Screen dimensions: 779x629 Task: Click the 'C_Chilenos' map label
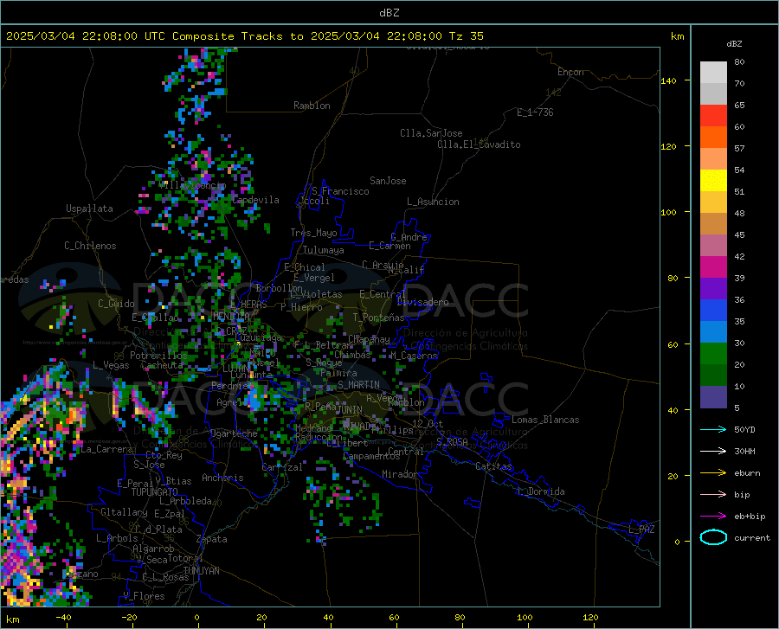click(90, 246)
